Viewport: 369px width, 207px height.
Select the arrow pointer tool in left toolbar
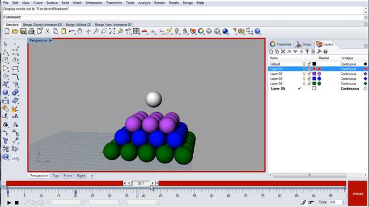click(x=5, y=44)
